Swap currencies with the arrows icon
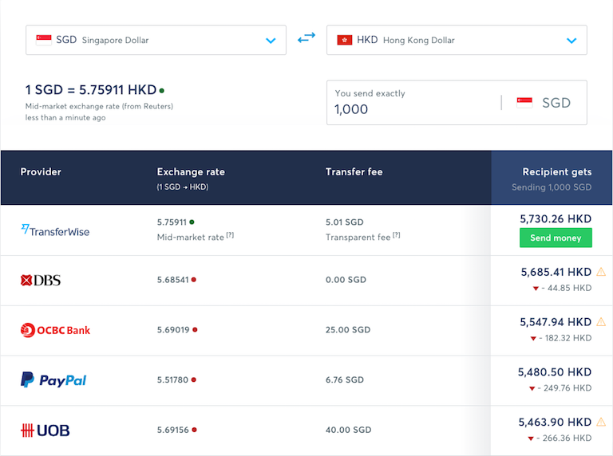This screenshot has height=456, width=613. tap(306, 38)
